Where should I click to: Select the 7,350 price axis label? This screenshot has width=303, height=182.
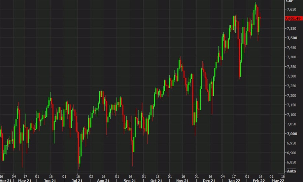click(292, 67)
